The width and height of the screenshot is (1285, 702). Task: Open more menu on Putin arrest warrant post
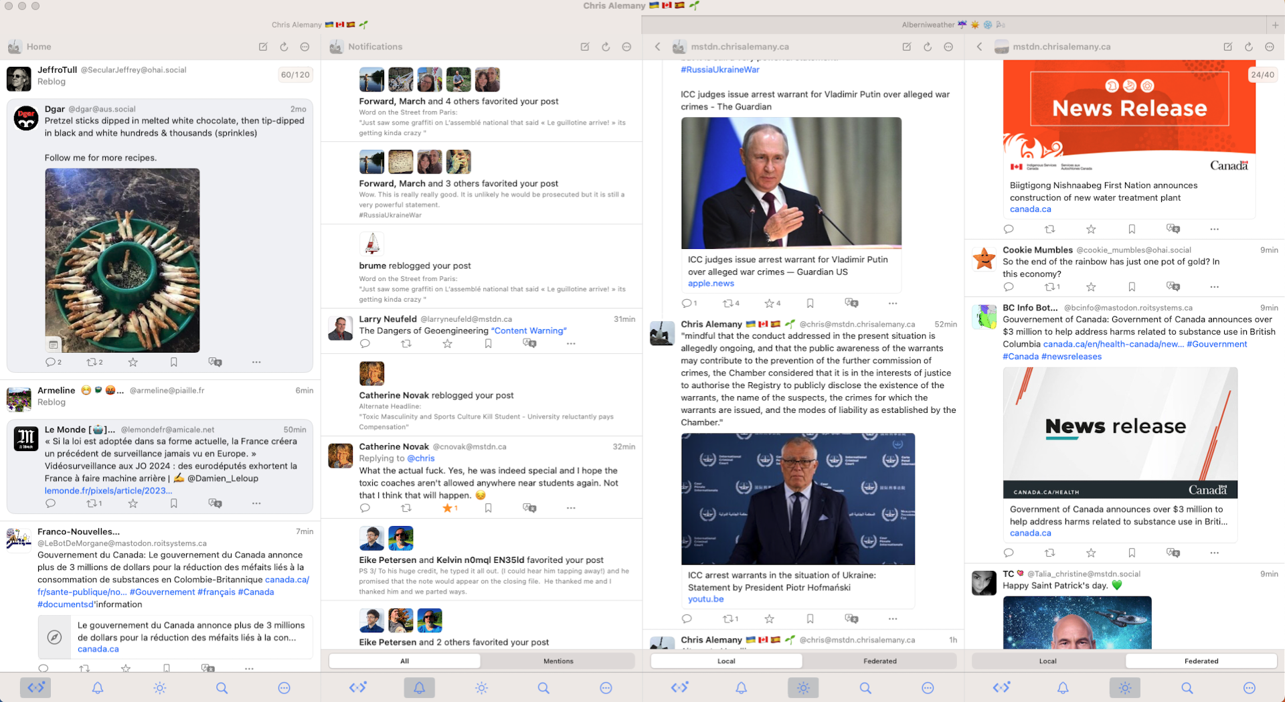(x=893, y=303)
